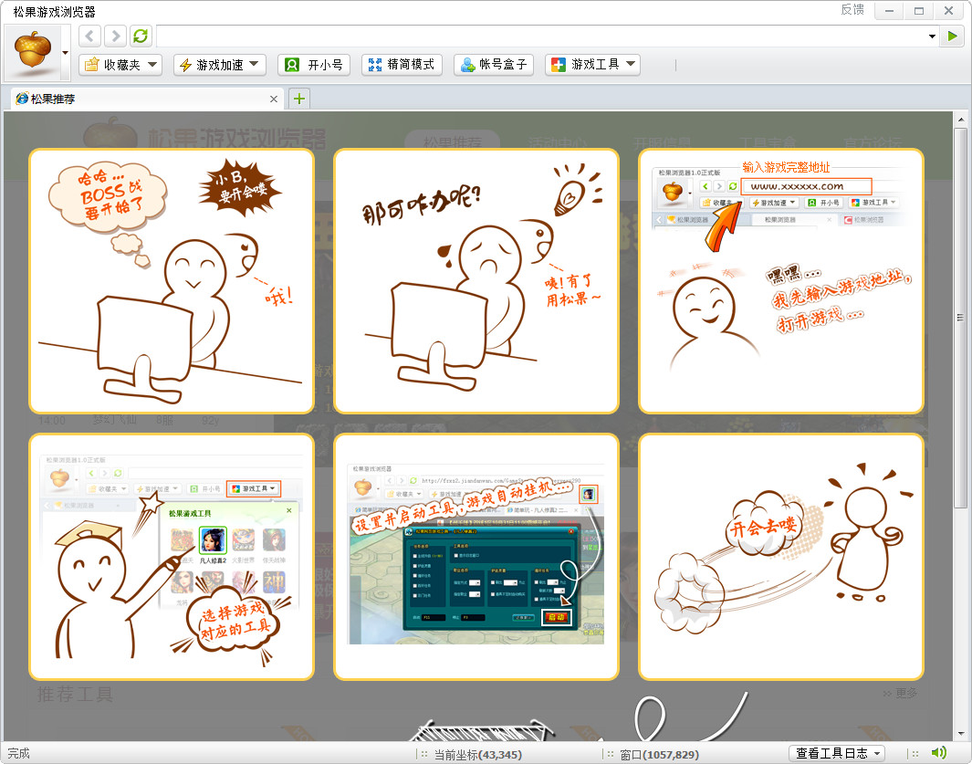Click the 开会去喽 comic panel
The height and width of the screenshot is (764, 972).
pos(781,557)
